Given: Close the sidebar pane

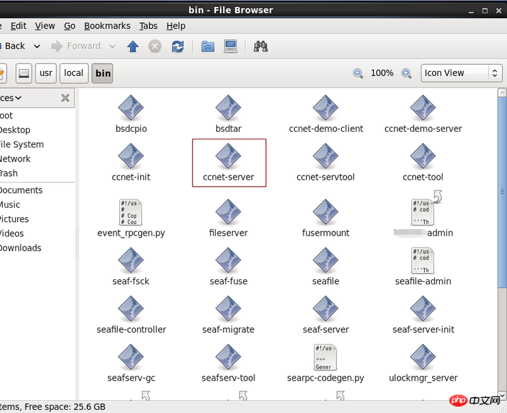Looking at the screenshot, I should tap(65, 98).
